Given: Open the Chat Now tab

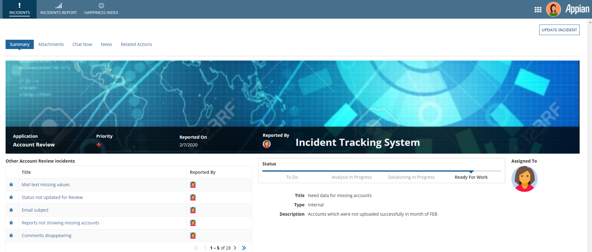Looking at the screenshot, I should 82,44.
